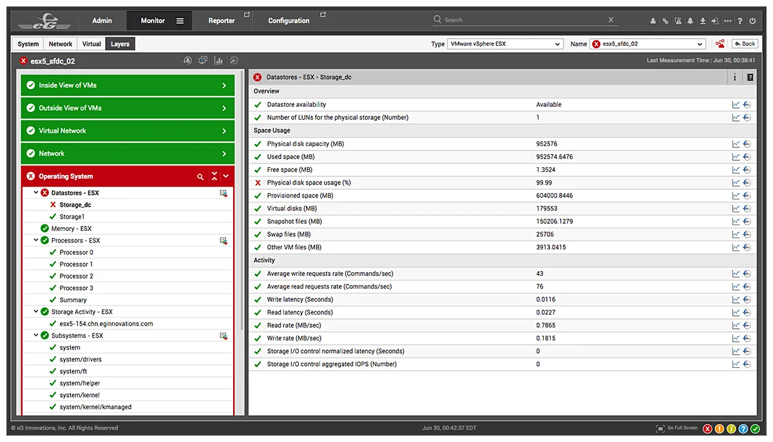Image resolution: width=773 pixels, height=442 pixels.
Task: Click the left panel vertical scrollbar
Action: click(241, 199)
